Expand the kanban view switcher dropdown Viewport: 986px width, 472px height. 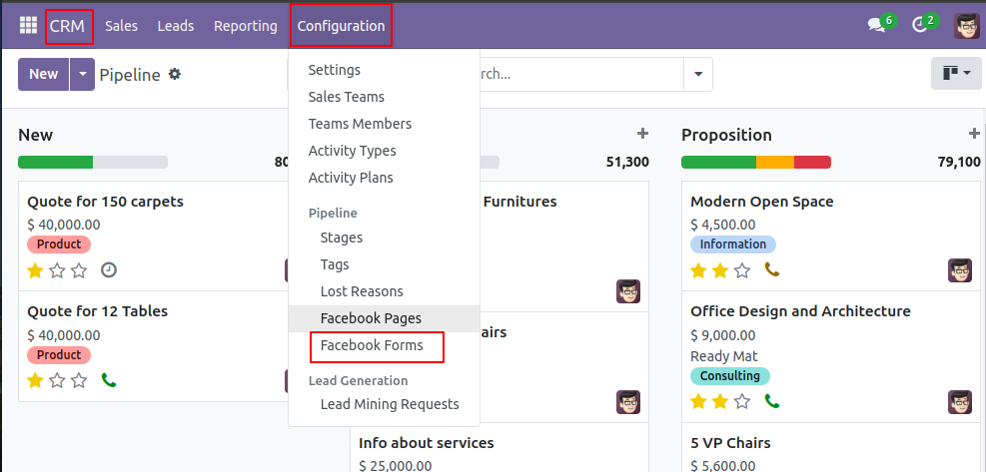pos(956,74)
